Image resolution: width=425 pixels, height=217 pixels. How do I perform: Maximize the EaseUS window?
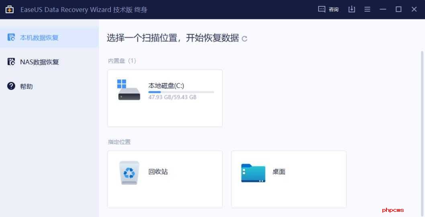click(398, 9)
